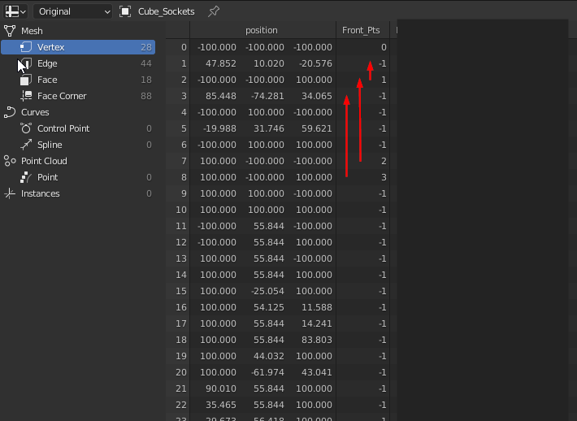This screenshot has height=421, width=577.
Task: Click Front_Pts value 1 in row 2
Action: (x=384, y=80)
